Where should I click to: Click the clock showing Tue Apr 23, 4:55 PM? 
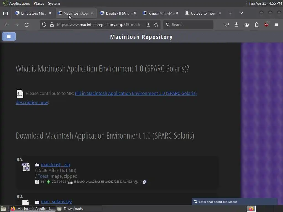(x=265, y=3)
